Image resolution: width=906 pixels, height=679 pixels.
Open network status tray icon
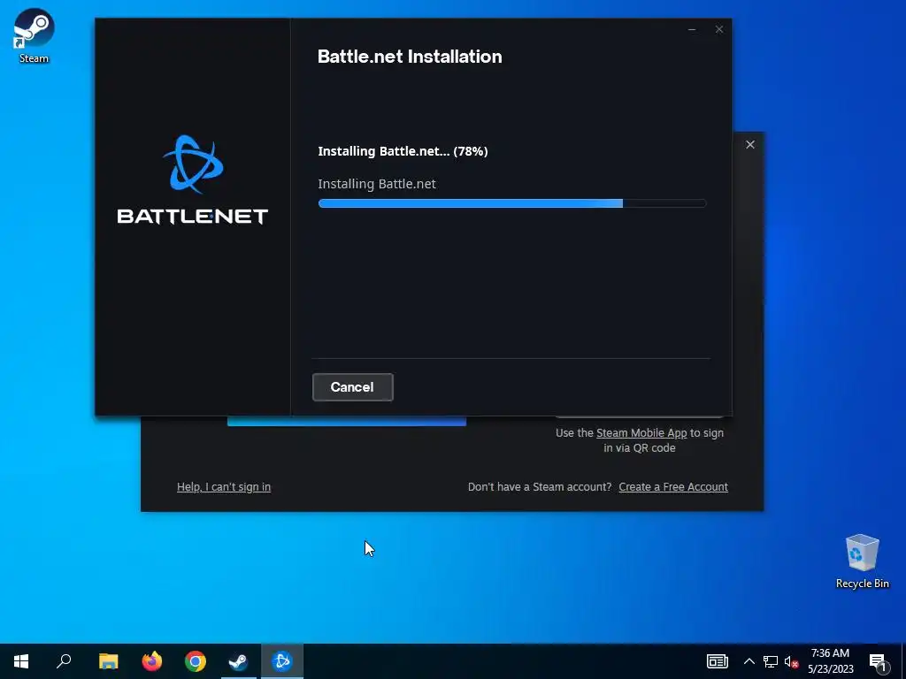click(771, 661)
